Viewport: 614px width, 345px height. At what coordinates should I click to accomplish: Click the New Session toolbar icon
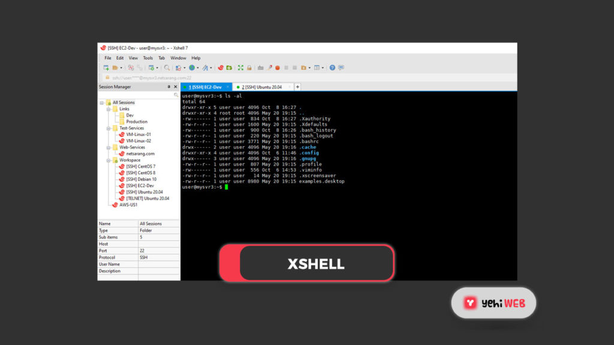(106, 68)
